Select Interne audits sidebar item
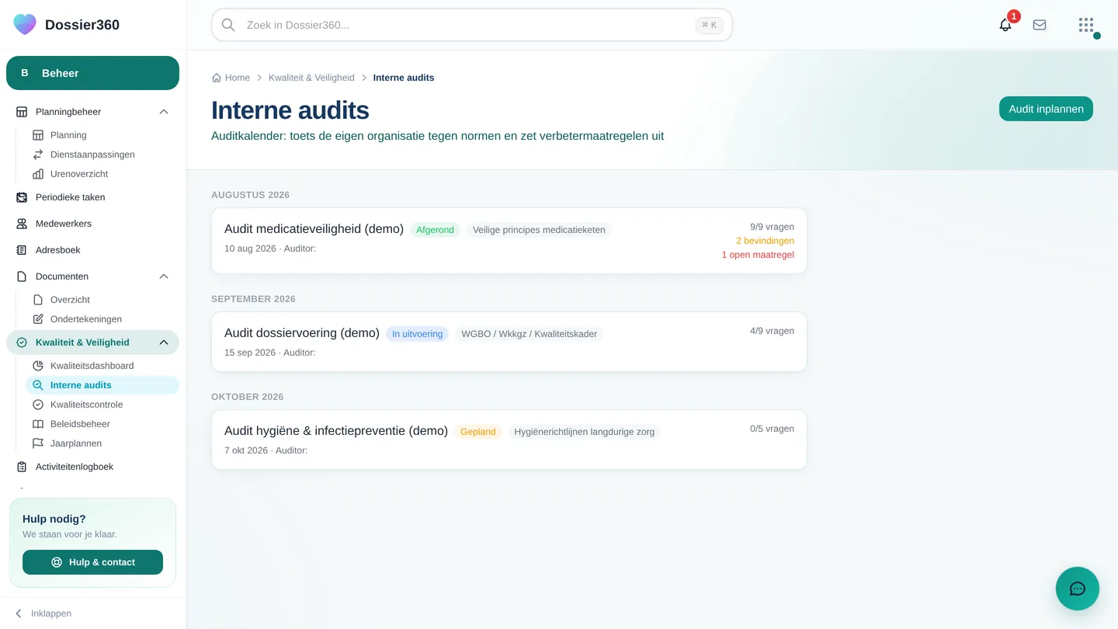The width and height of the screenshot is (1118, 629). point(102,385)
